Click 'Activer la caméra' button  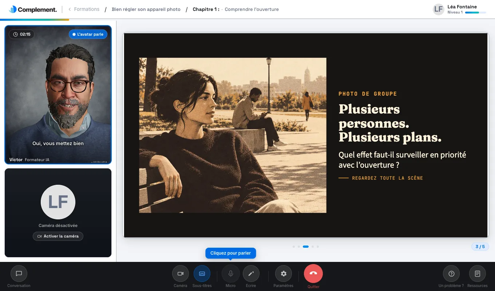(58, 236)
